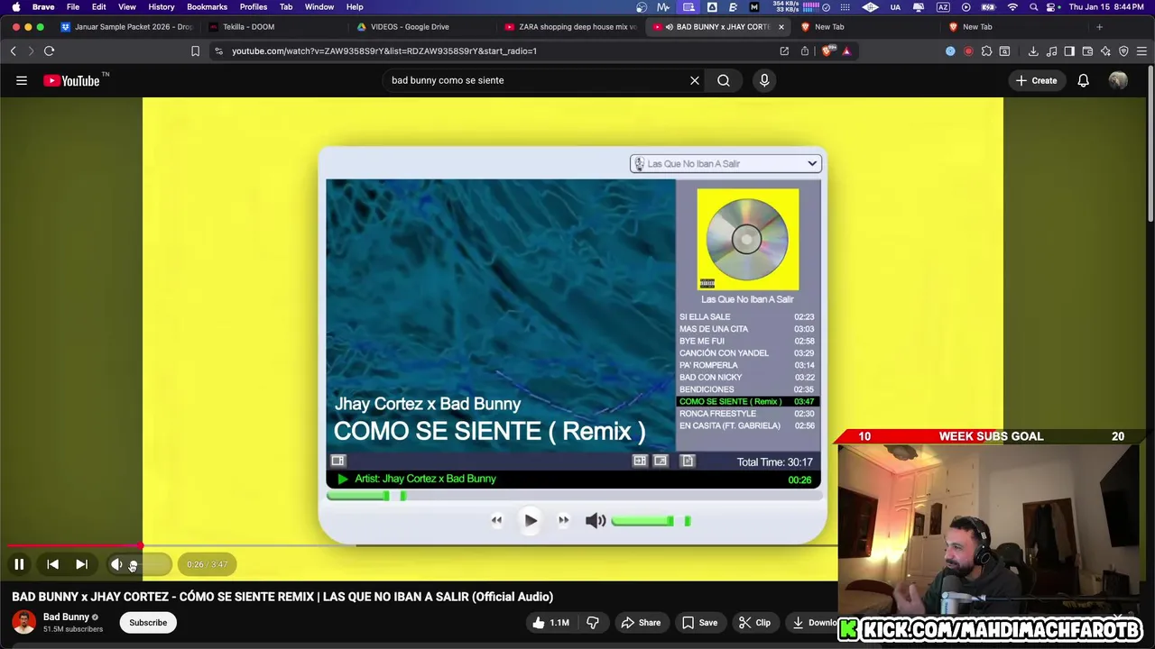The image size is (1155, 649).
Task: Subscribe to Bad Bunny channel
Action: coord(148,623)
